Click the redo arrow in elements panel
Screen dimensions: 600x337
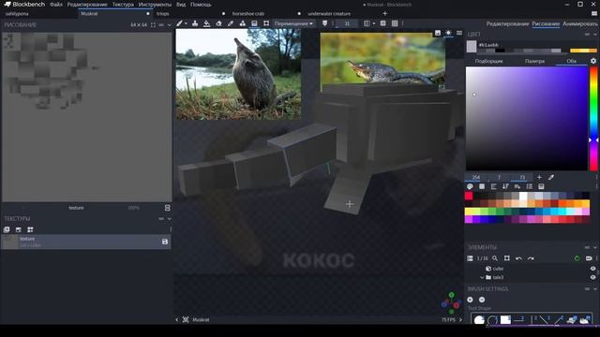[x=531, y=258]
